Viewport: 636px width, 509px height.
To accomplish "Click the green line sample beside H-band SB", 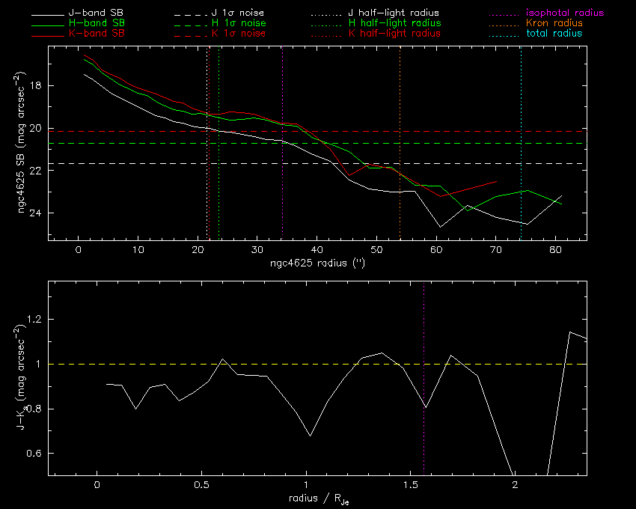I will point(49,24).
